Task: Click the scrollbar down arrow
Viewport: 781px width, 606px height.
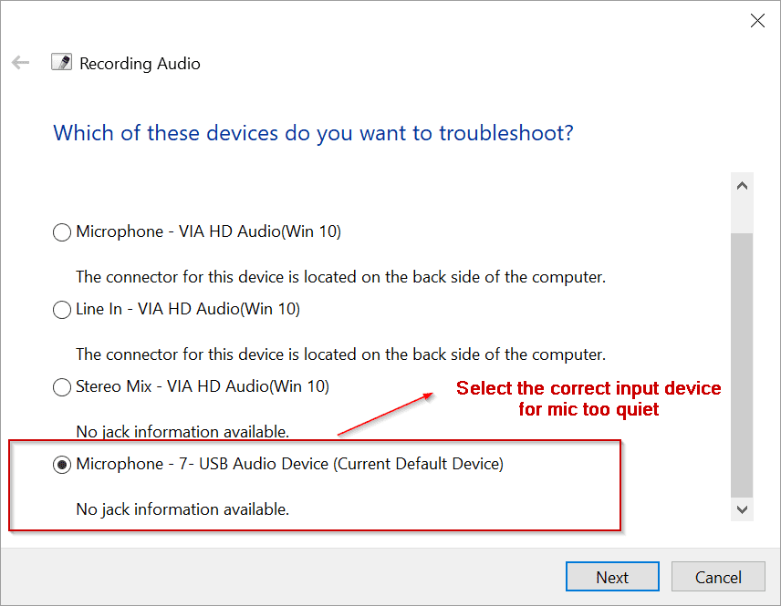Action: tap(742, 509)
